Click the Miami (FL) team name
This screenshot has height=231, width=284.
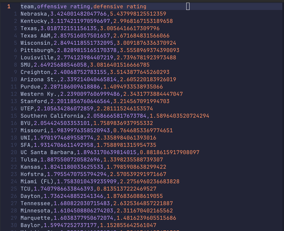(37, 182)
